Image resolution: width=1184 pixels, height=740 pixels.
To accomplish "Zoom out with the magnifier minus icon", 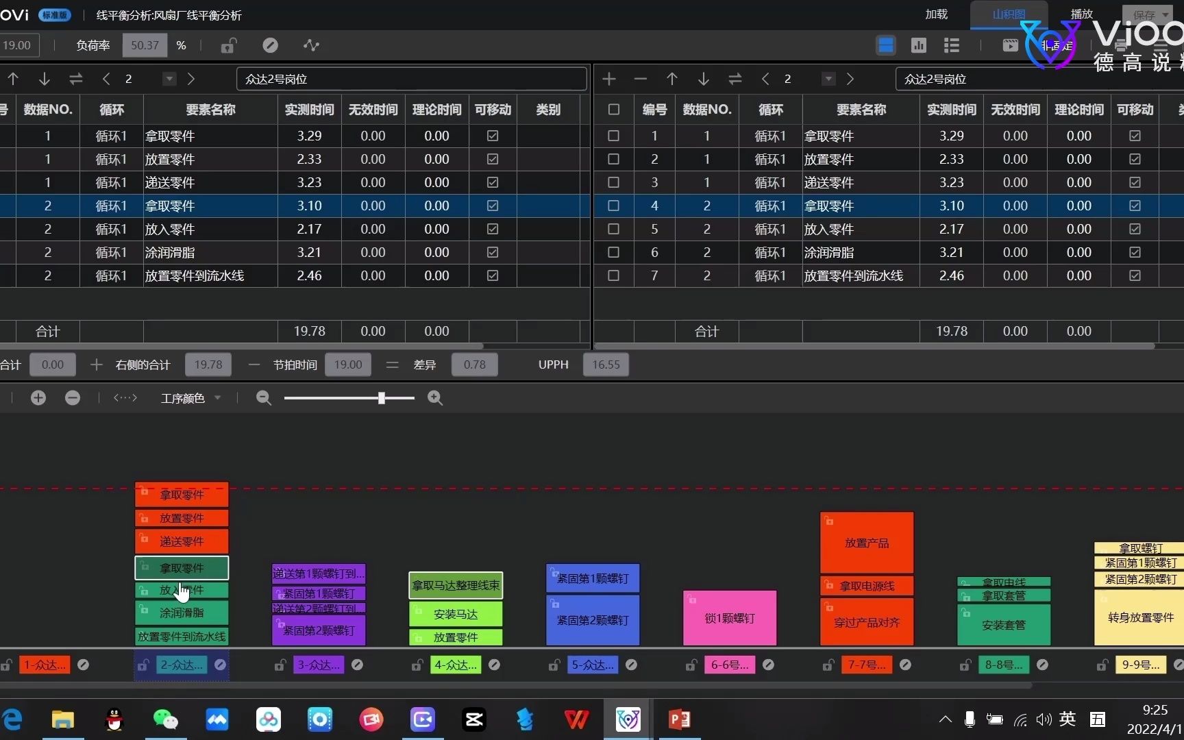I will coord(264,398).
